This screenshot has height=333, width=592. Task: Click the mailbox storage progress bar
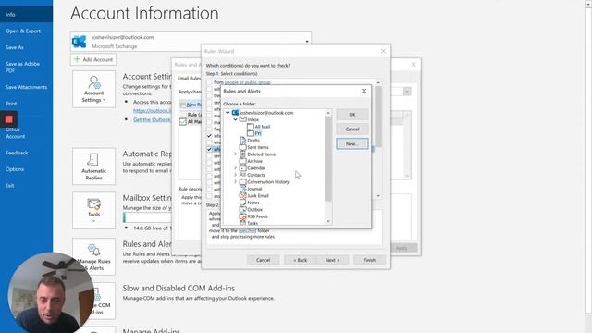(x=147, y=217)
